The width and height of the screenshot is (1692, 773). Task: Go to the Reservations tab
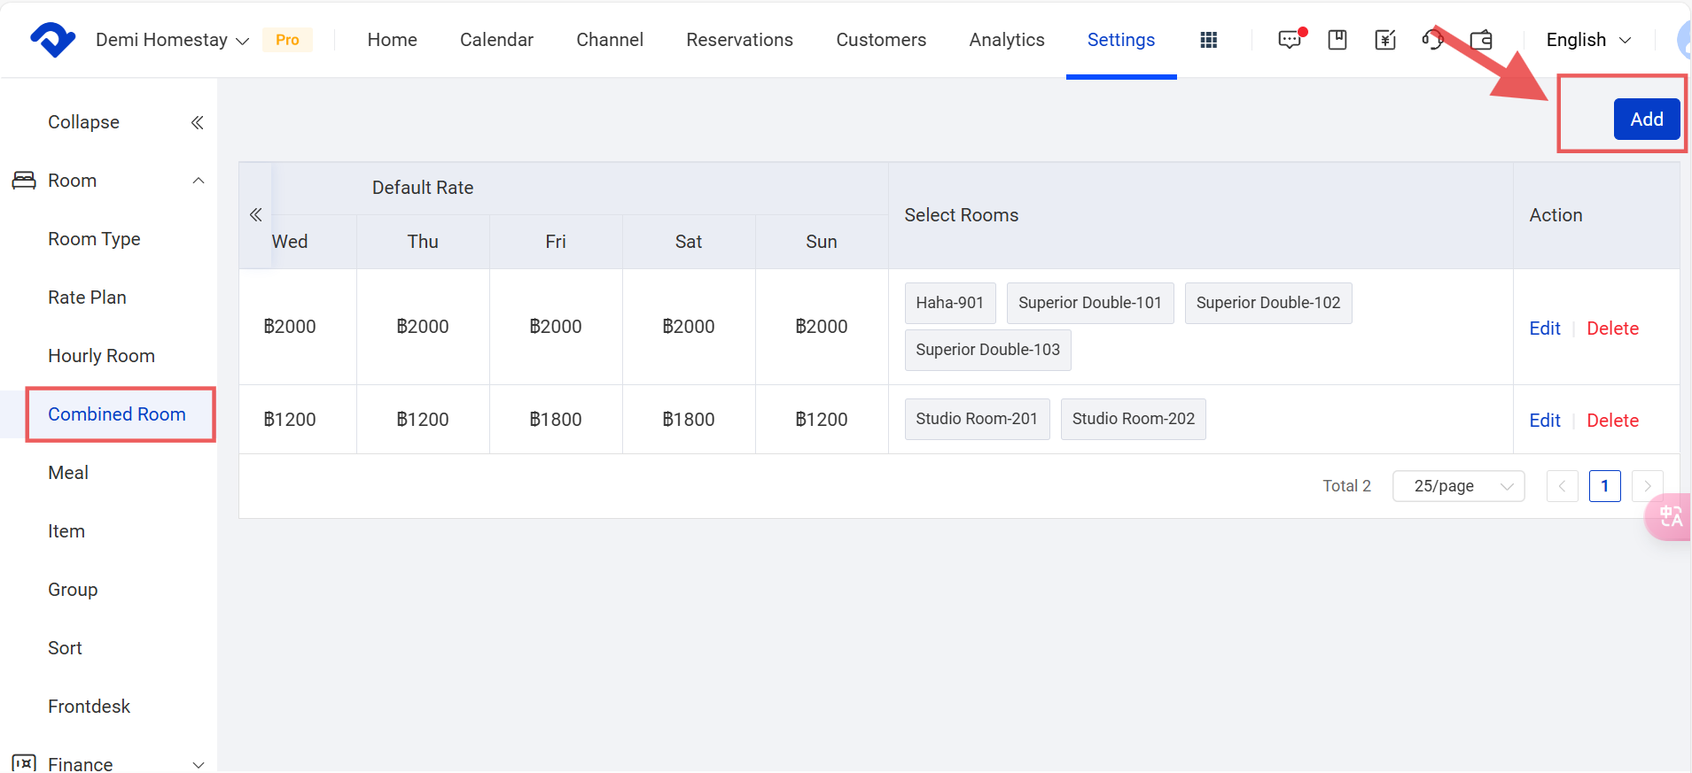coord(739,40)
